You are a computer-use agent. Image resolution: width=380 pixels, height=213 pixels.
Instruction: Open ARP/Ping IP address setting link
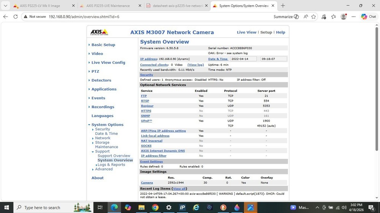[x=163, y=131]
